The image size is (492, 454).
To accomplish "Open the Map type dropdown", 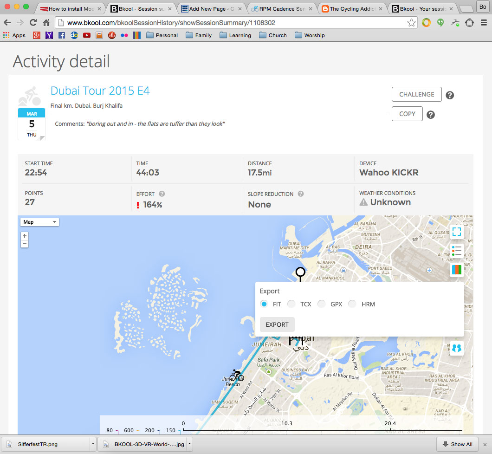I will pyautogui.click(x=39, y=222).
